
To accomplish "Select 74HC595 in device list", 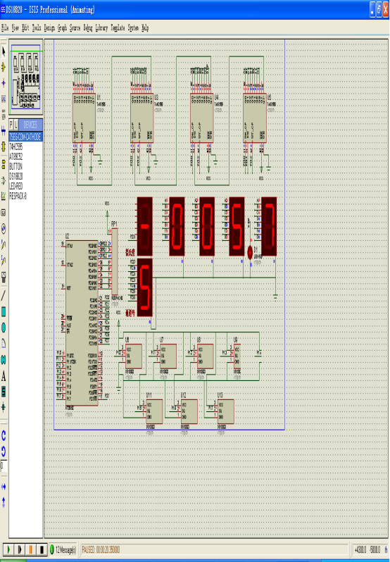I will click(x=25, y=146).
